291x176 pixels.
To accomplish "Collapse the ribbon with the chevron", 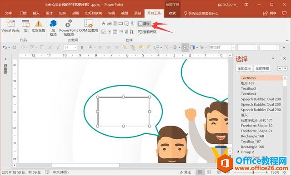I will pos(287,40).
